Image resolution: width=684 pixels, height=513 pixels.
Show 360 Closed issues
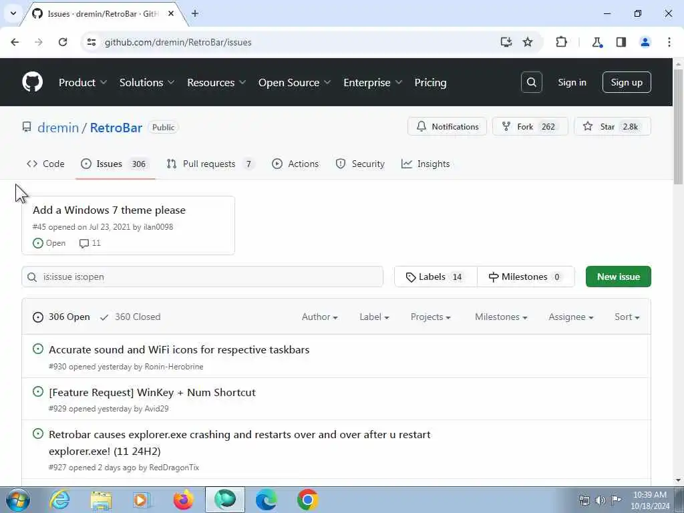point(130,317)
